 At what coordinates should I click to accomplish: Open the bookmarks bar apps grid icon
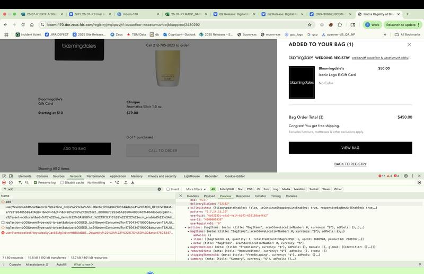coord(6,34)
